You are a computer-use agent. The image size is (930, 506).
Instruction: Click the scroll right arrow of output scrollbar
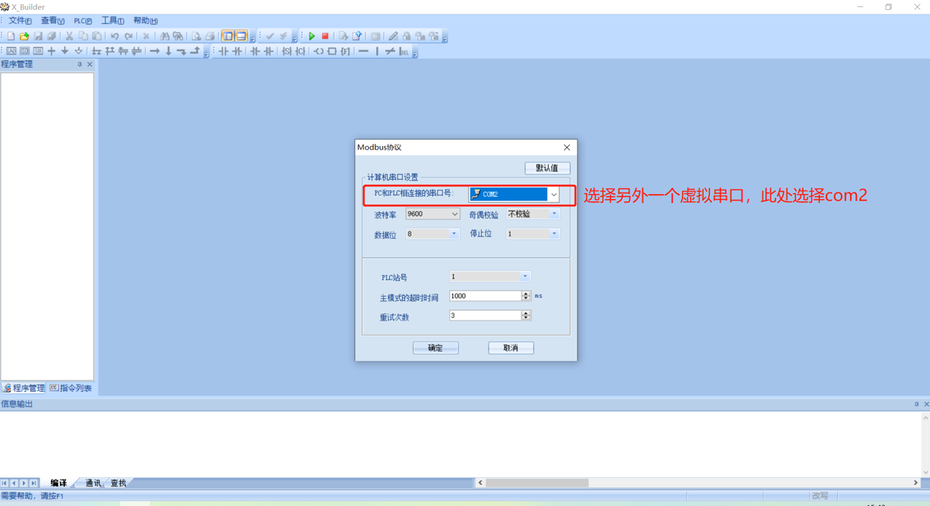[916, 483]
